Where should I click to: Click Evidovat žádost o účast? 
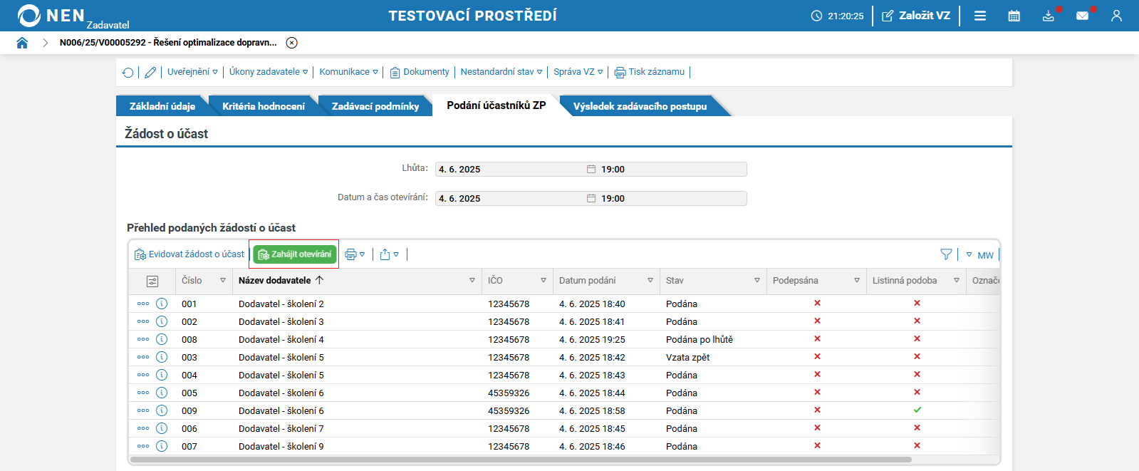189,254
